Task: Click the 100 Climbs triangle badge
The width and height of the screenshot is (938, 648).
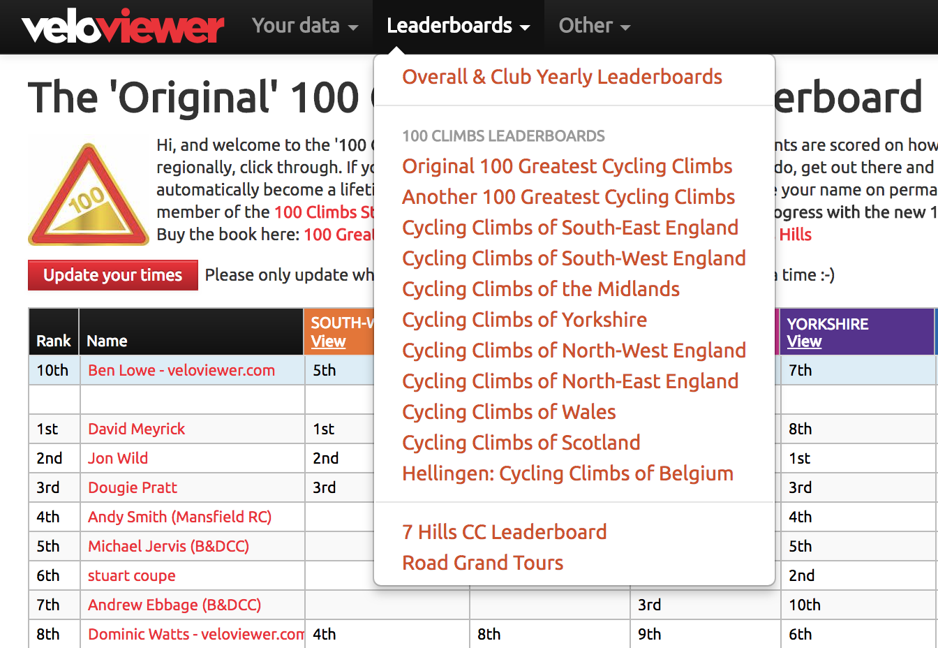Action: pyautogui.click(x=88, y=195)
